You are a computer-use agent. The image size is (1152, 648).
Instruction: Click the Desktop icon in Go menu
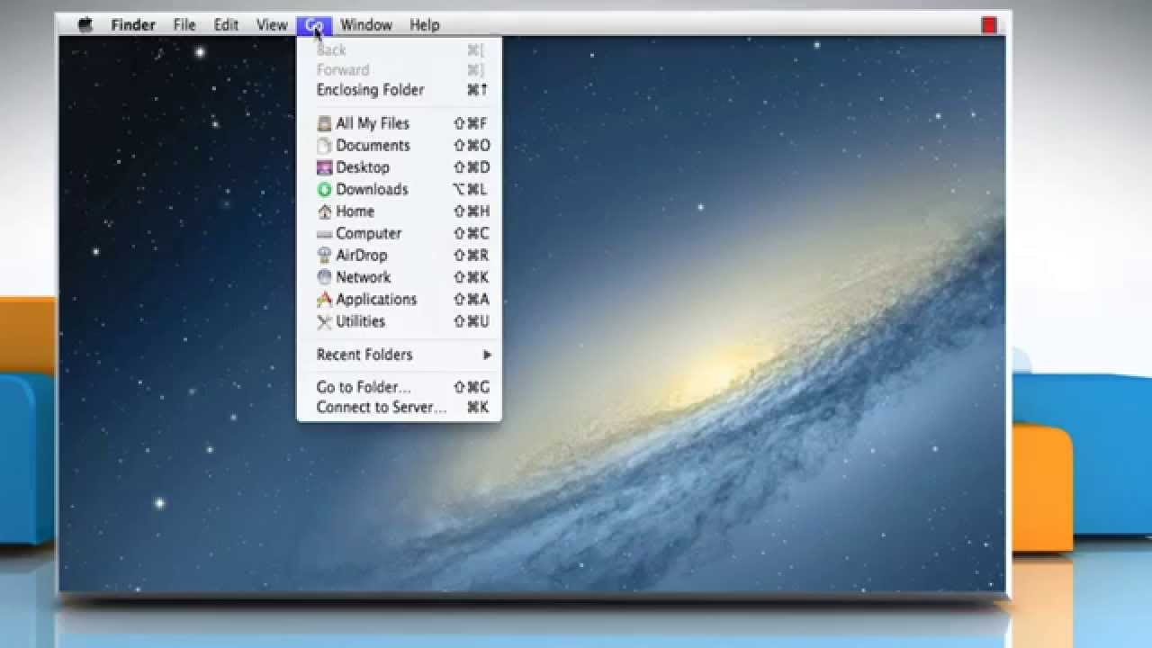(x=325, y=167)
